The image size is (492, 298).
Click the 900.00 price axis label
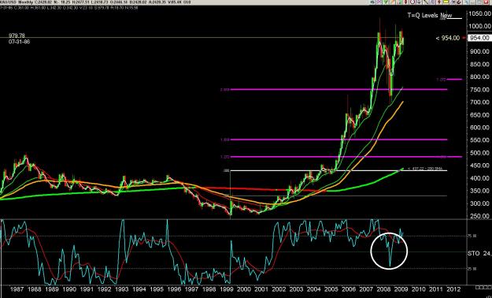click(480, 51)
